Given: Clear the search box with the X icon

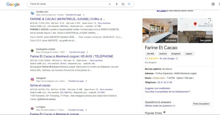Looking at the screenshot, I should click(110, 4).
